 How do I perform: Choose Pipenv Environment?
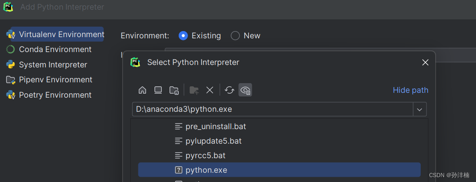(x=55, y=79)
